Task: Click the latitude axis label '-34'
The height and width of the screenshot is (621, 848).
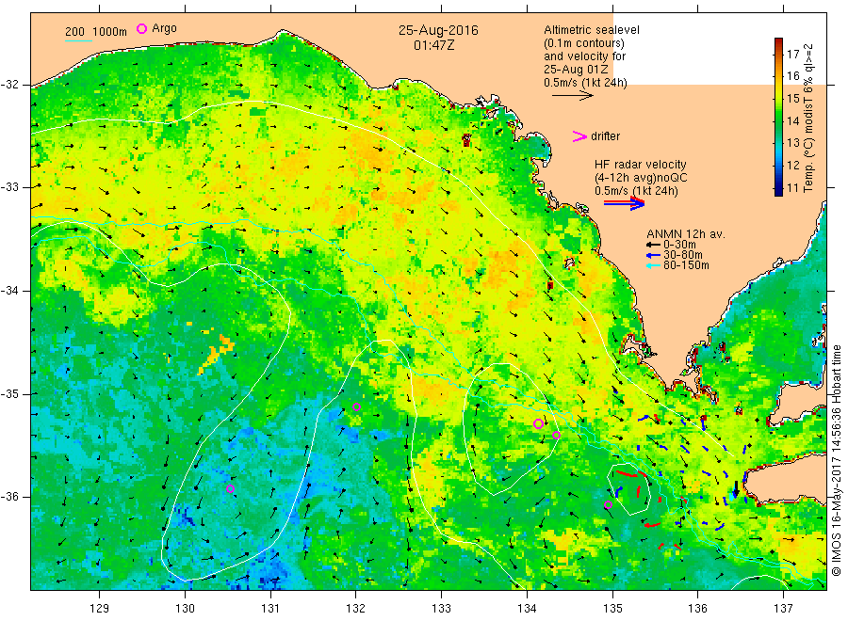Action: (x=9, y=291)
